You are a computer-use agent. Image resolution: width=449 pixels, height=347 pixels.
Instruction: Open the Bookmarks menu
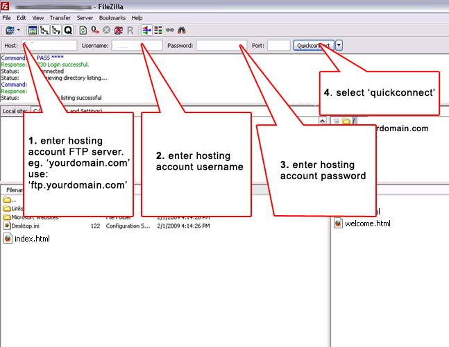(112, 18)
